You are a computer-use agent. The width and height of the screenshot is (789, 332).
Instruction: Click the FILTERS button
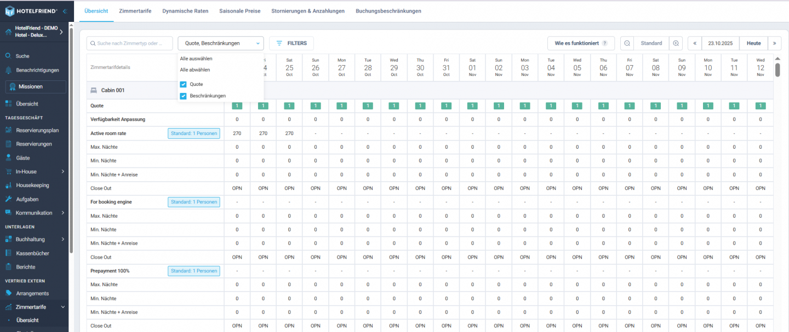coord(291,43)
